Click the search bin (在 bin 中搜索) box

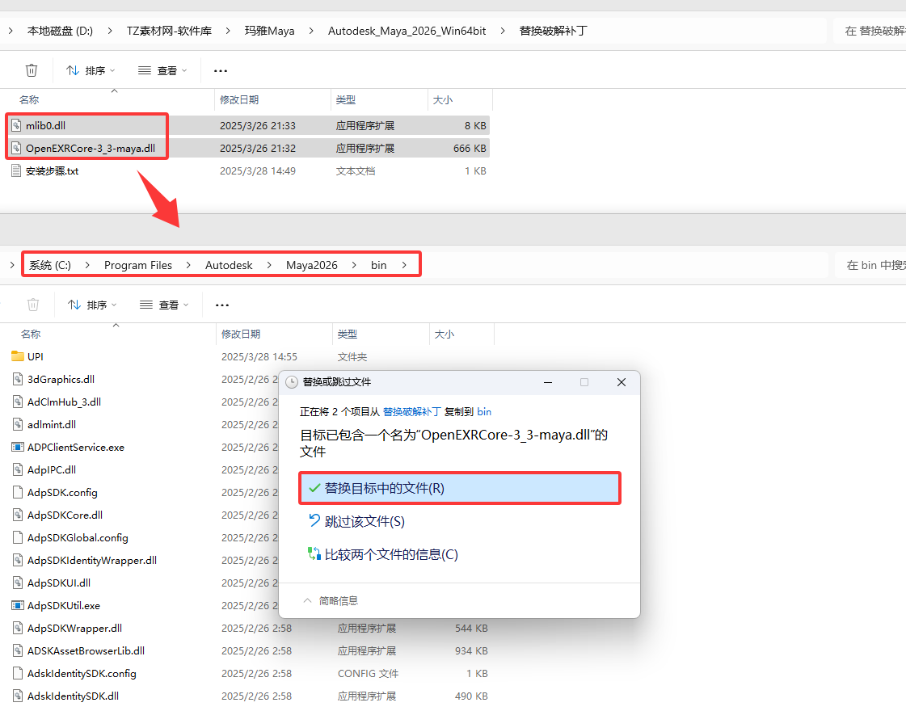click(x=870, y=265)
